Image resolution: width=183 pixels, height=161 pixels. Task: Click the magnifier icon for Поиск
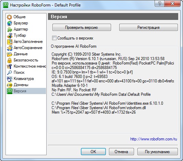[9, 73]
